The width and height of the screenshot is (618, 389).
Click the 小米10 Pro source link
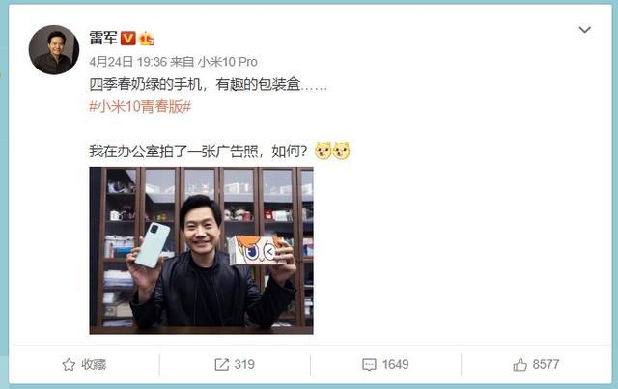228,62
